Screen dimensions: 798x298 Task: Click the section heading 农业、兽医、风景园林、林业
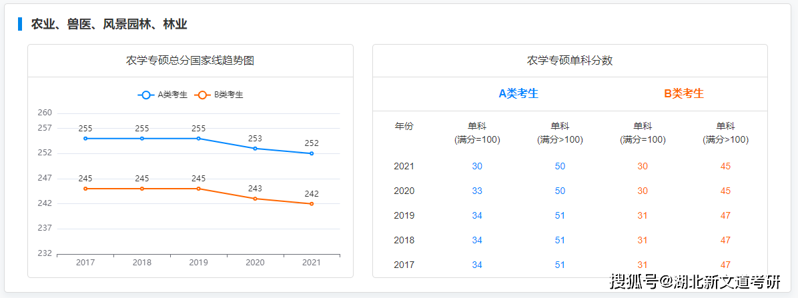tap(109, 25)
